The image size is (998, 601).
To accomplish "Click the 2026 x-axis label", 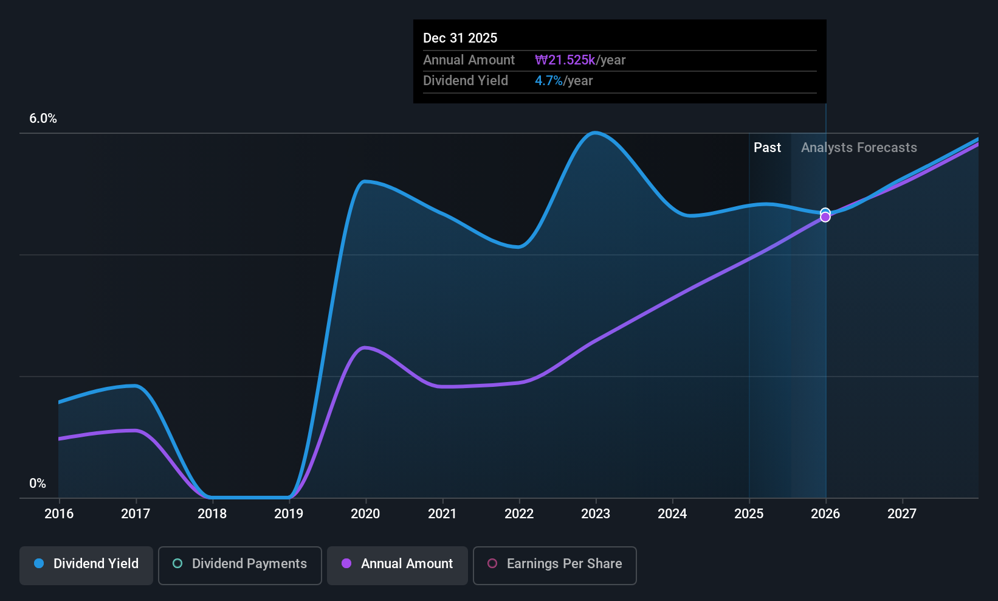I will coord(825,514).
